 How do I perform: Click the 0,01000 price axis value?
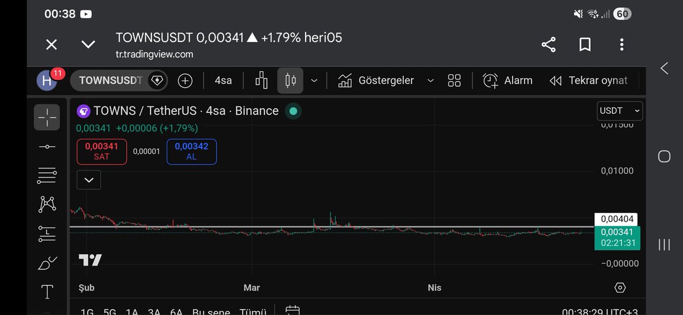pos(617,171)
